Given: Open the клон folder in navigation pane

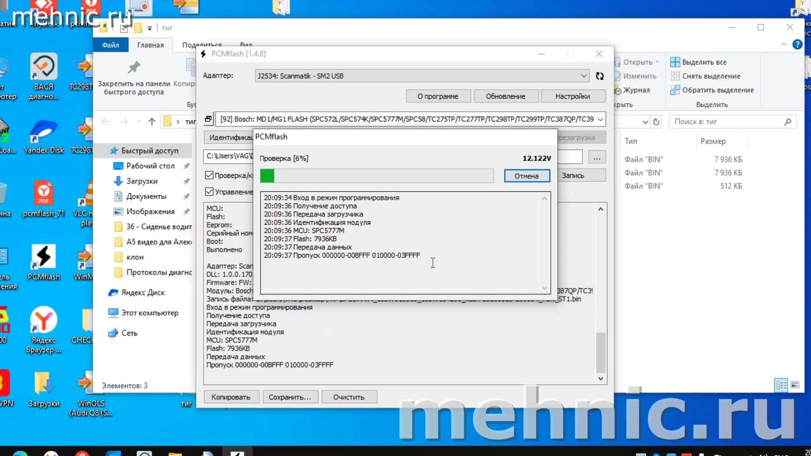Looking at the screenshot, I should 135,257.
